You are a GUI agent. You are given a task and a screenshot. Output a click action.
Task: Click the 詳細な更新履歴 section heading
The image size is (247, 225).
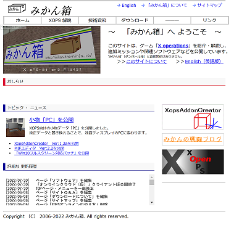[x=22, y=166]
